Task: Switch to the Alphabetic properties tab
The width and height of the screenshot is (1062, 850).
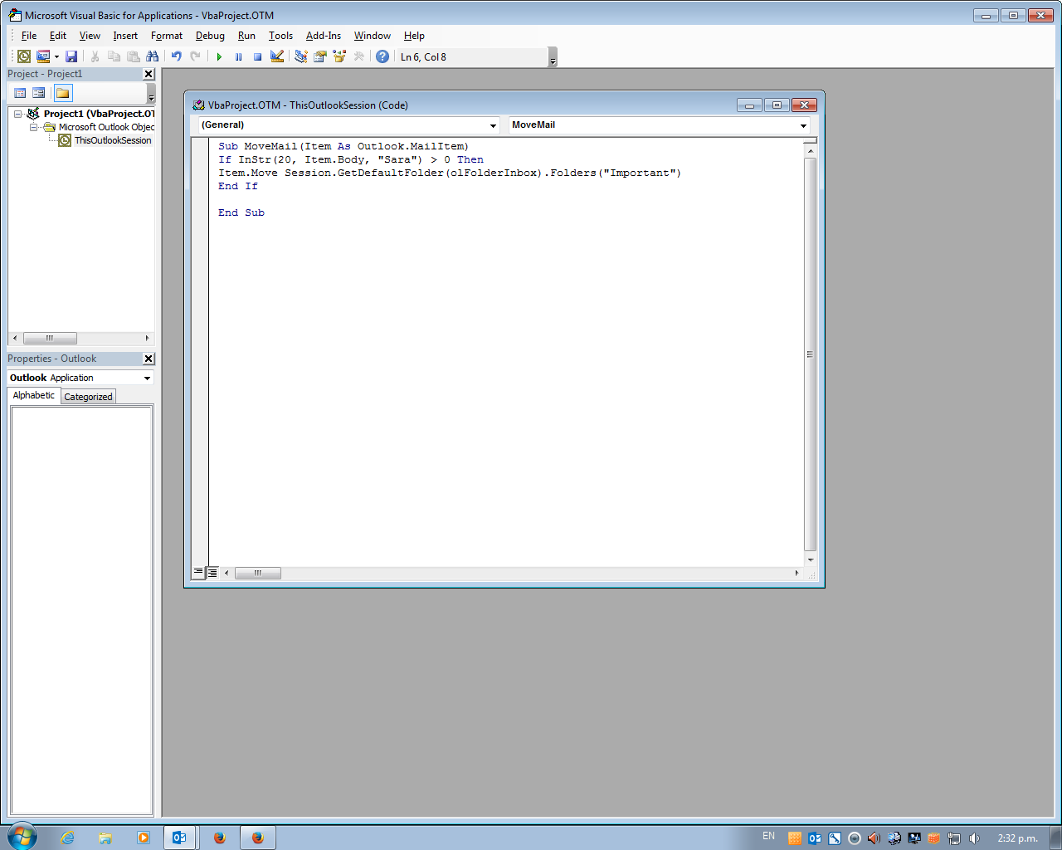Action: pyautogui.click(x=34, y=395)
